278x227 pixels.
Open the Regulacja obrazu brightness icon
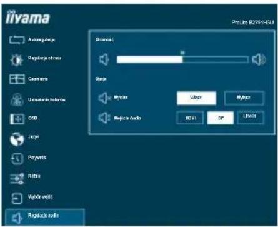[x=16, y=60]
